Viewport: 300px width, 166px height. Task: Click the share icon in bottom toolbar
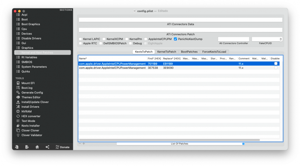pyautogui.click(x=47, y=147)
